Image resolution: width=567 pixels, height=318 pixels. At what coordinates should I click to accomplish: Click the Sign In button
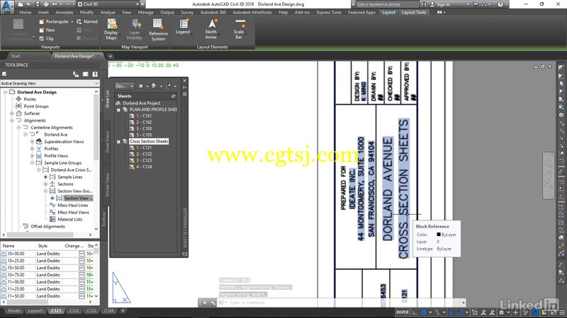[x=439, y=4]
